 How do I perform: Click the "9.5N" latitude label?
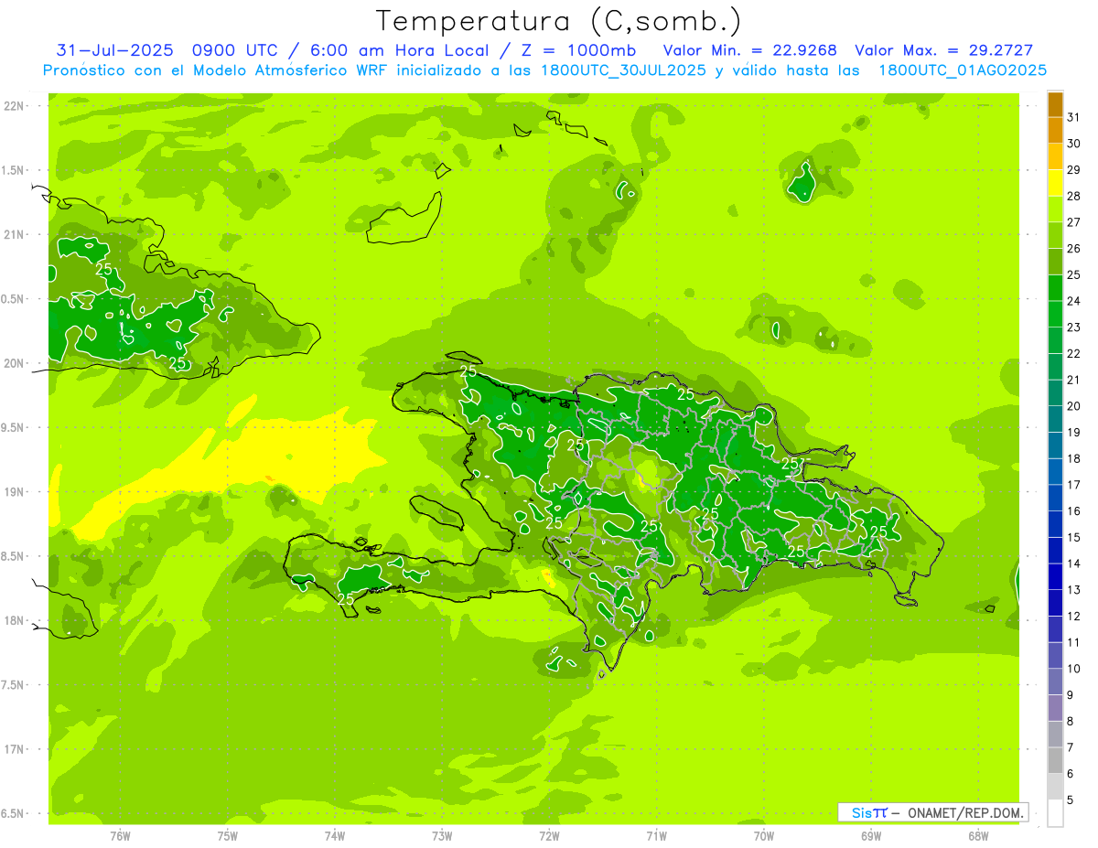[14, 427]
